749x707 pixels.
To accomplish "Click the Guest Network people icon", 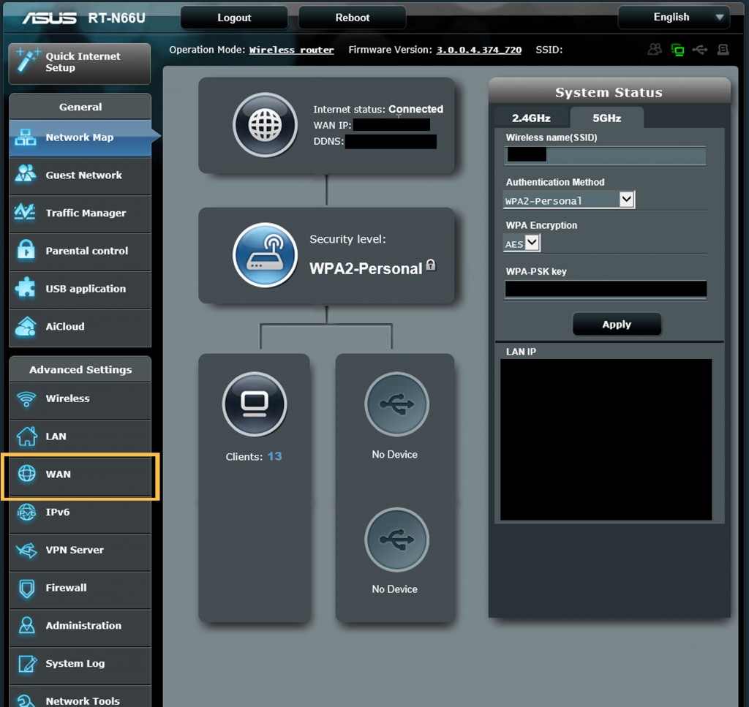I will pos(26,174).
